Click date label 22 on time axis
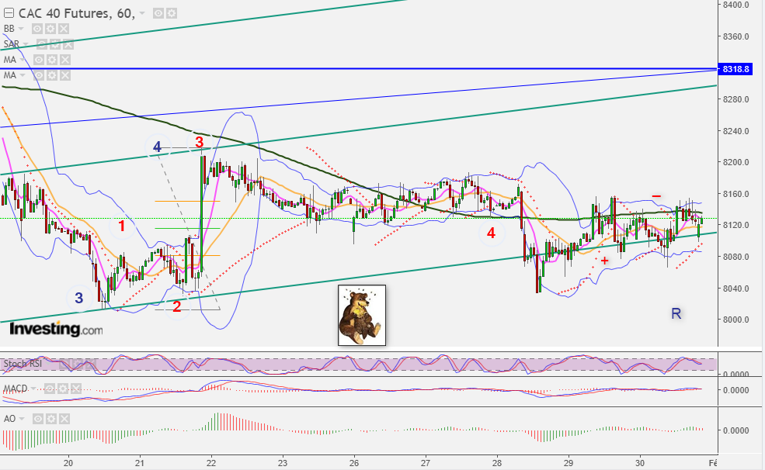 (211, 463)
